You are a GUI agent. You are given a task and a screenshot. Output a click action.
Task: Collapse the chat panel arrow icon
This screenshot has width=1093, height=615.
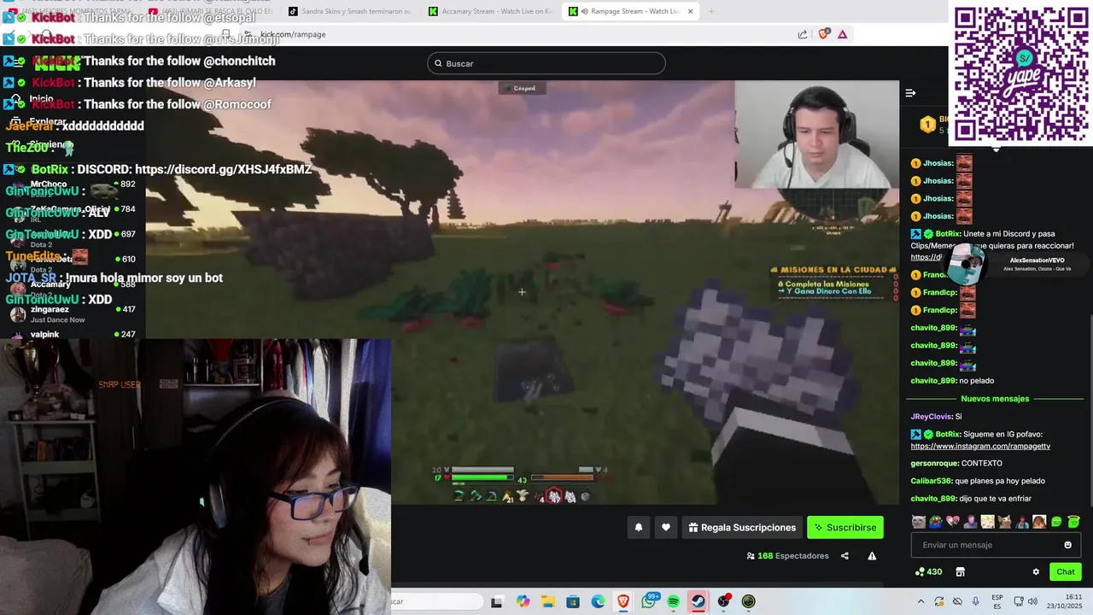910,93
